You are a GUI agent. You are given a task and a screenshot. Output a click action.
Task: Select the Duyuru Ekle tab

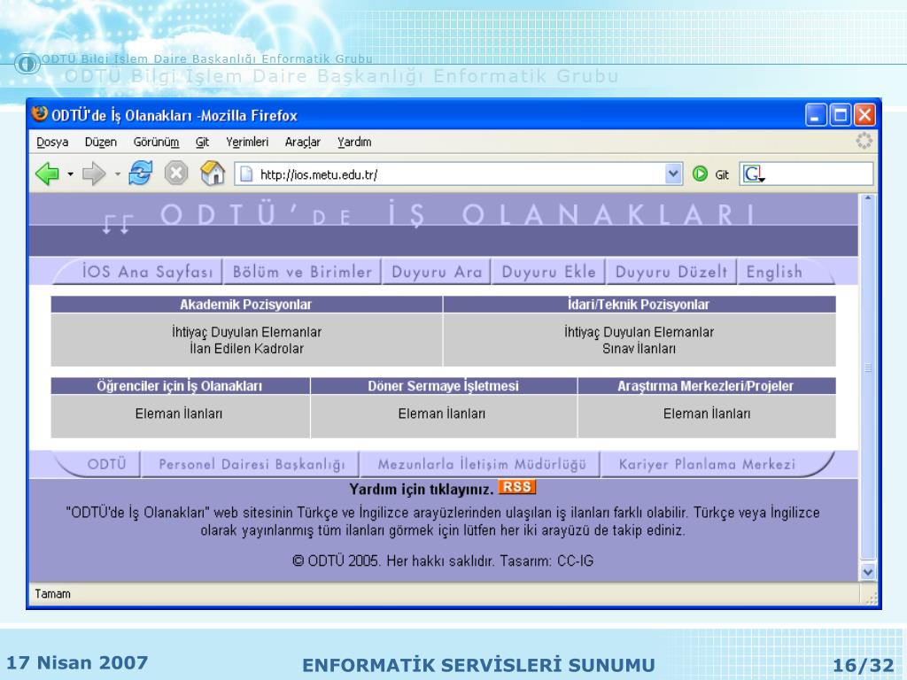[x=548, y=272]
